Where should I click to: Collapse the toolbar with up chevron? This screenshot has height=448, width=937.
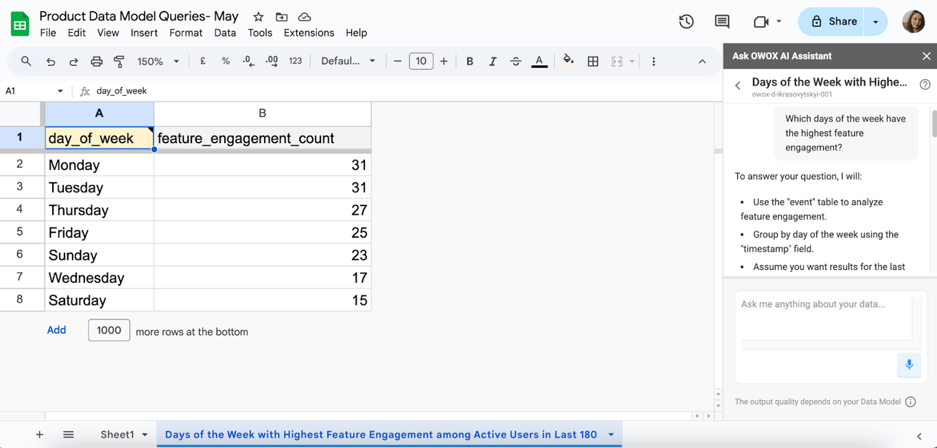click(x=702, y=62)
